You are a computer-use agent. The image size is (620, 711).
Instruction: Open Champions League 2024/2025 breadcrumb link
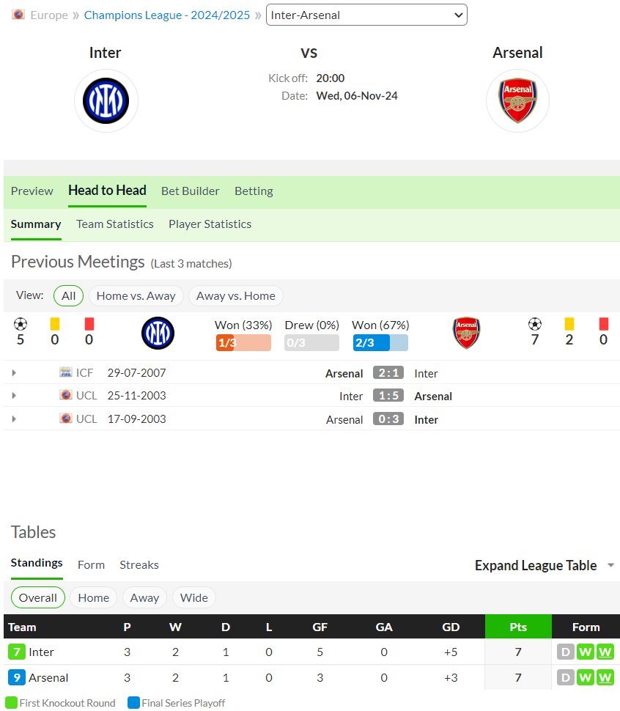coord(167,15)
